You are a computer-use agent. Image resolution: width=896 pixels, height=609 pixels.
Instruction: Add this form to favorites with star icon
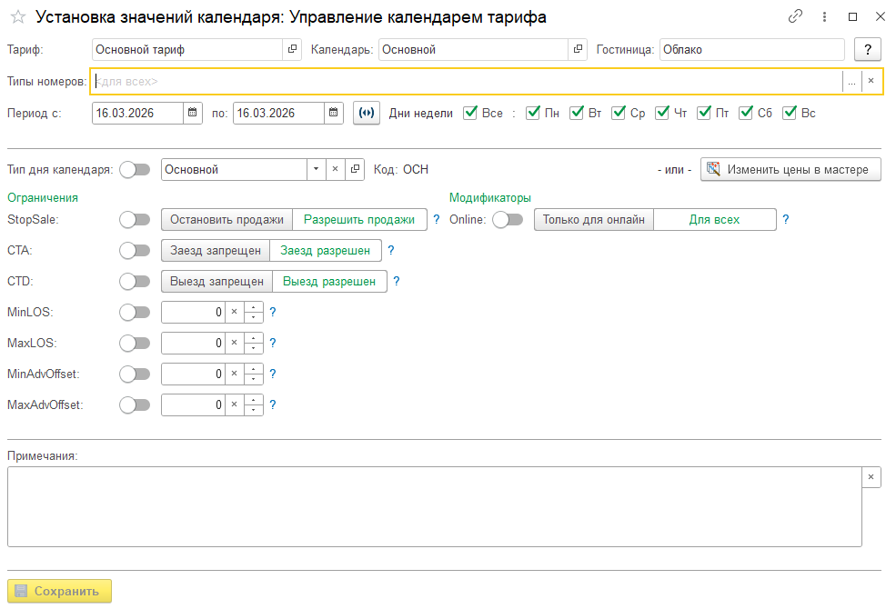click(17, 17)
